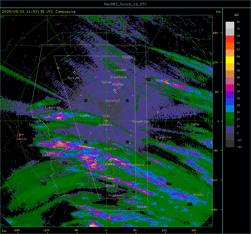Click the slate purple 10-0 dBZ swatch
Screen dimensions: 251x234
point(230,129)
